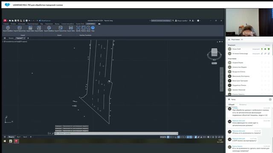Open the Вид ribbon tab

[x=42, y=24]
